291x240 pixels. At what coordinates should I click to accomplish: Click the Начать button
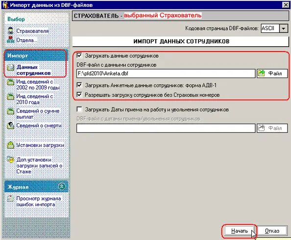click(240, 231)
